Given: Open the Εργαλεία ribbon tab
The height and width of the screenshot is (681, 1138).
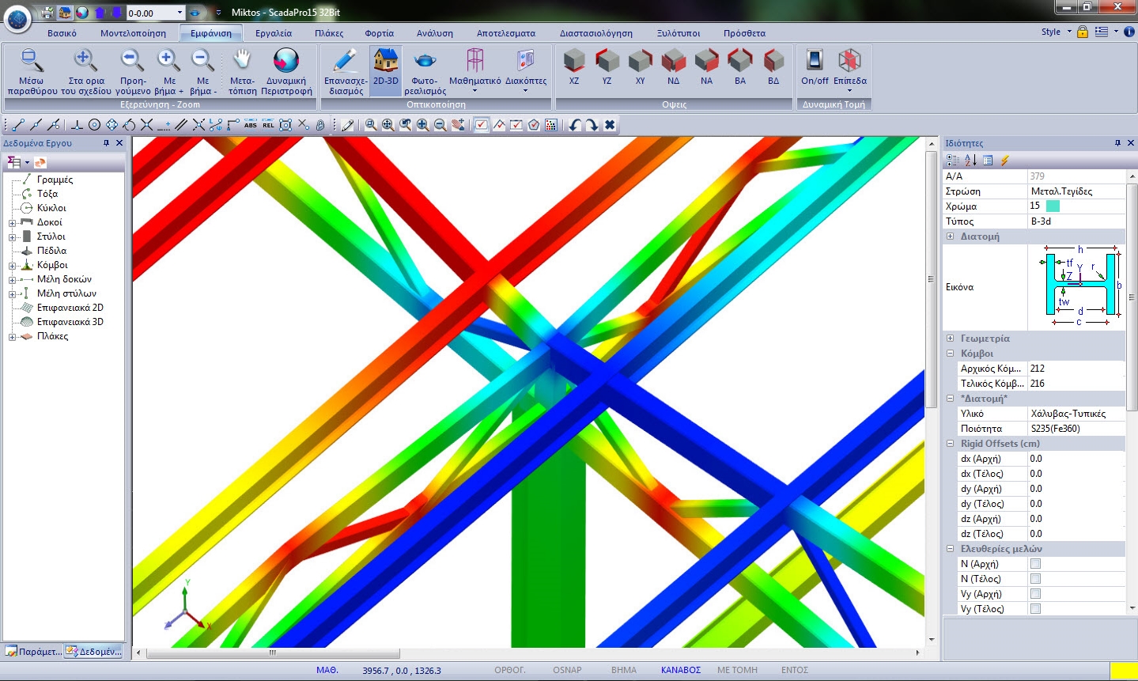Looking at the screenshot, I should pyautogui.click(x=274, y=33).
